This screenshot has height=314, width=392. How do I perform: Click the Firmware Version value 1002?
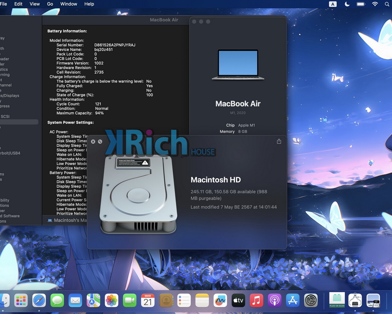pyautogui.click(x=99, y=63)
